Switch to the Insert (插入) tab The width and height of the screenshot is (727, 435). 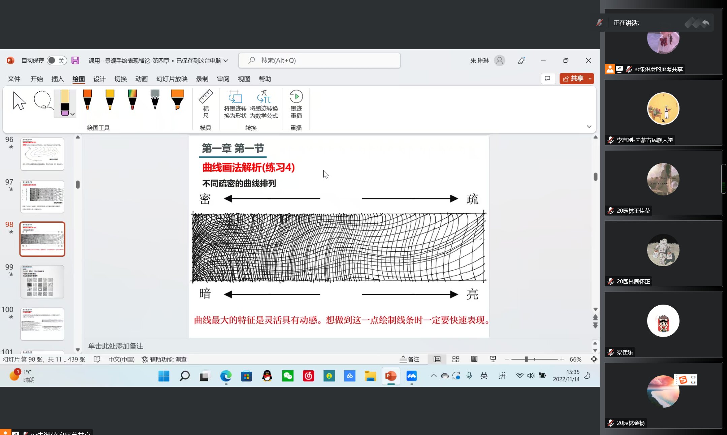58,79
